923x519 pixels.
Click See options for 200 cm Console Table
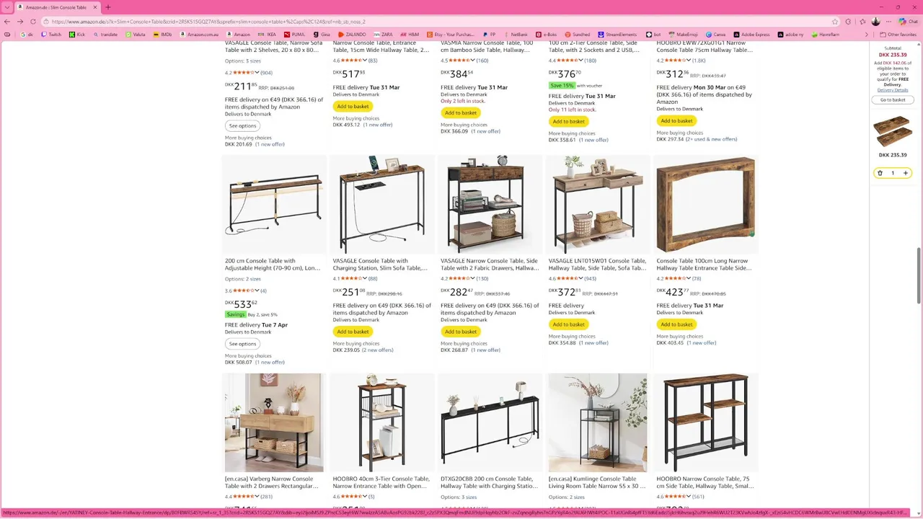tap(243, 344)
